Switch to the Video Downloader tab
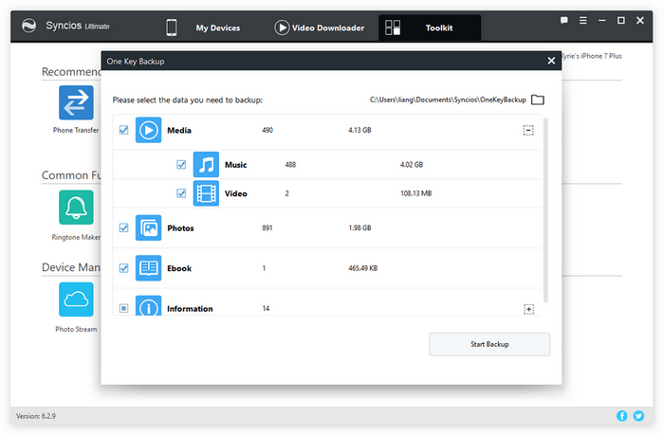The width and height of the screenshot is (664, 436). (x=320, y=27)
